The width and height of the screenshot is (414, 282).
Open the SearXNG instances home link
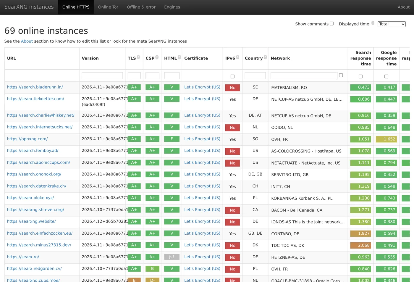coord(29,7)
